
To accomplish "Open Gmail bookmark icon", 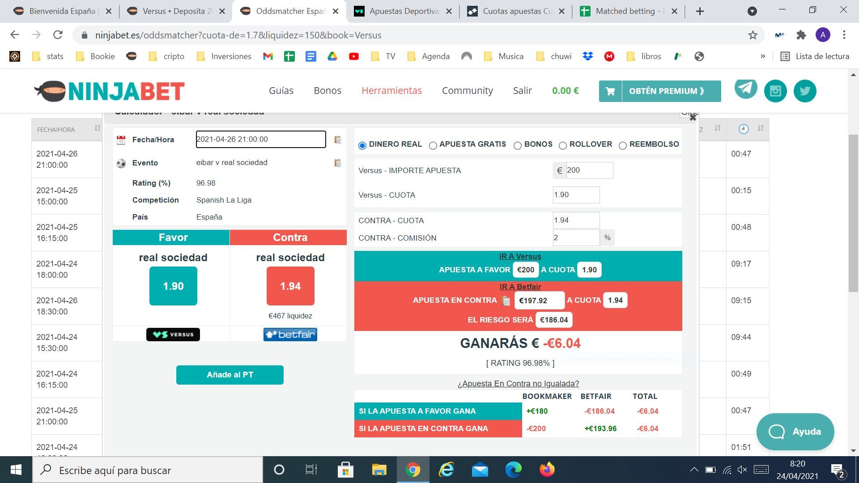I will pyautogui.click(x=268, y=56).
